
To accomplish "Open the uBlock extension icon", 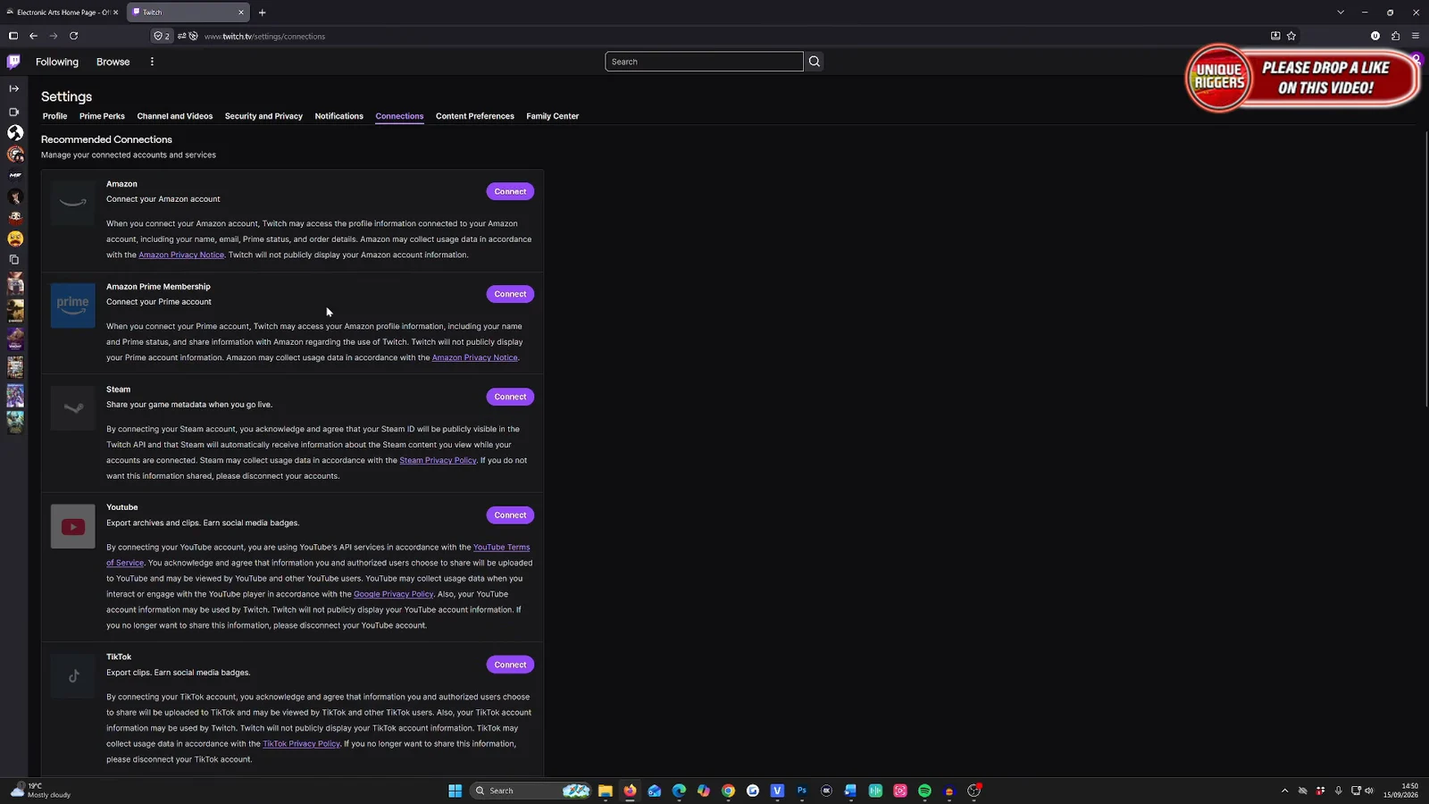I will pyautogui.click(x=1375, y=36).
